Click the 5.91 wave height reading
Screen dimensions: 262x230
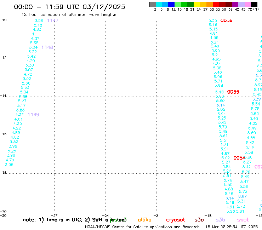pyautogui.click(x=224, y=149)
